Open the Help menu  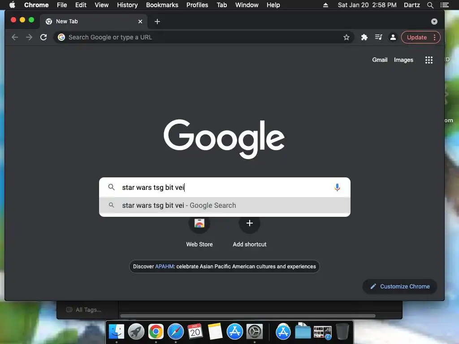tap(273, 5)
